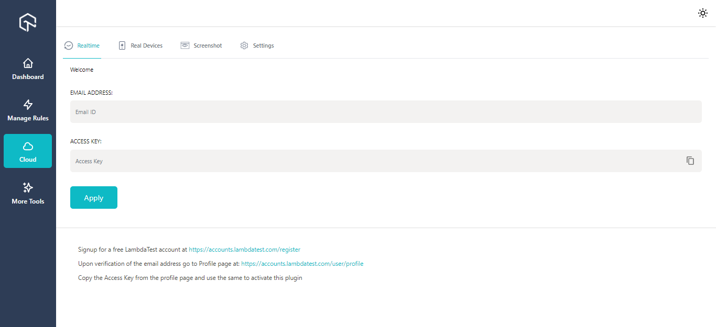Viewport: 716px width, 327px height.
Task: Focus the Email ID input field
Action: click(367, 112)
